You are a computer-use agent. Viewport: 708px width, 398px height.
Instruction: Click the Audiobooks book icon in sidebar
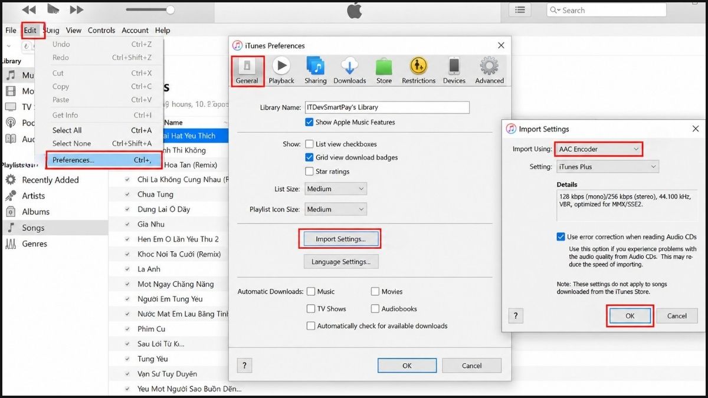pyautogui.click(x=11, y=139)
